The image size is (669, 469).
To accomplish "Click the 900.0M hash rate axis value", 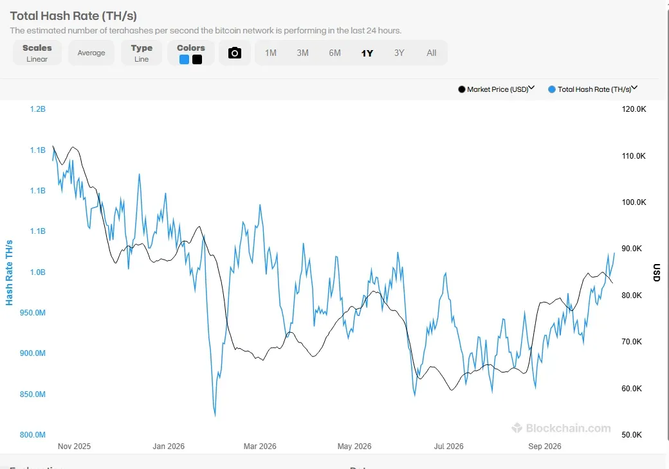I will [32, 353].
